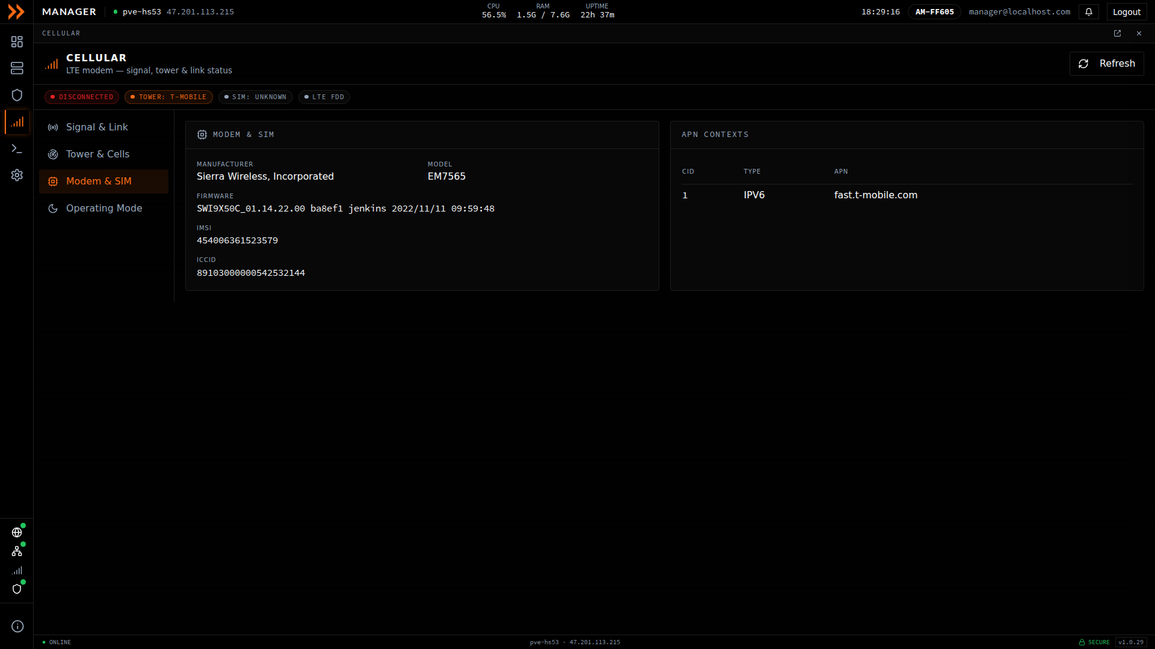Click the 47.201.113.215 IP in header
Screen dimensions: 1155x649
(x=200, y=12)
